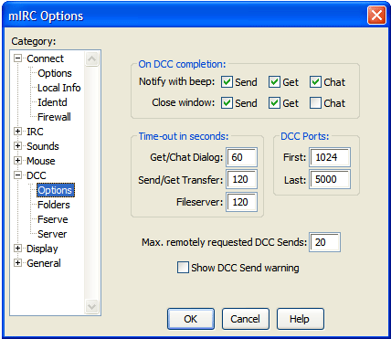Screen dimensions: 391x339
Task: Expand the Display tree category
Action: tap(18, 249)
